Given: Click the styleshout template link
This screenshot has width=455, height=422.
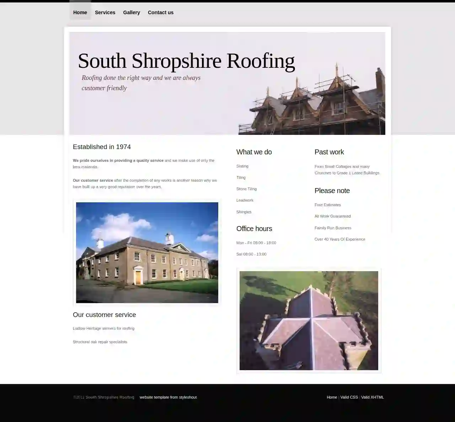Looking at the screenshot, I should pyautogui.click(x=168, y=397).
